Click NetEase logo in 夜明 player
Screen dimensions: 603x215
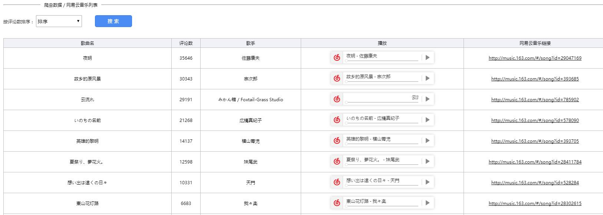coord(337,57)
